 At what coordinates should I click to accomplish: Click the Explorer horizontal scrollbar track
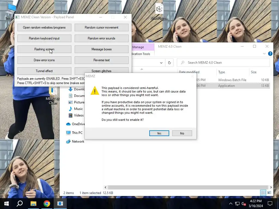point(188,187)
